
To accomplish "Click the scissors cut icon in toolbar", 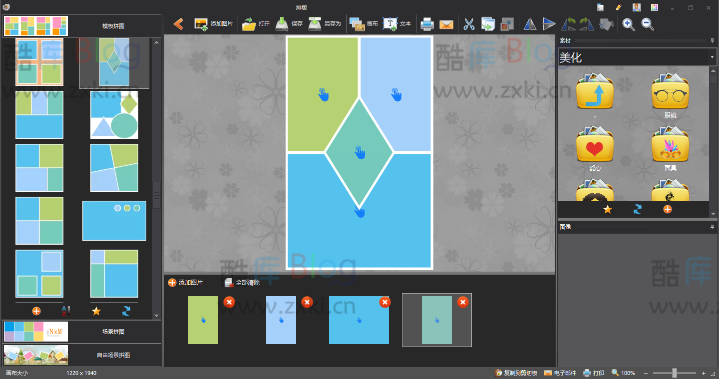I will 469,23.
